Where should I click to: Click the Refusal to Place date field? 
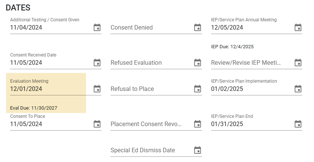point(151,89)
